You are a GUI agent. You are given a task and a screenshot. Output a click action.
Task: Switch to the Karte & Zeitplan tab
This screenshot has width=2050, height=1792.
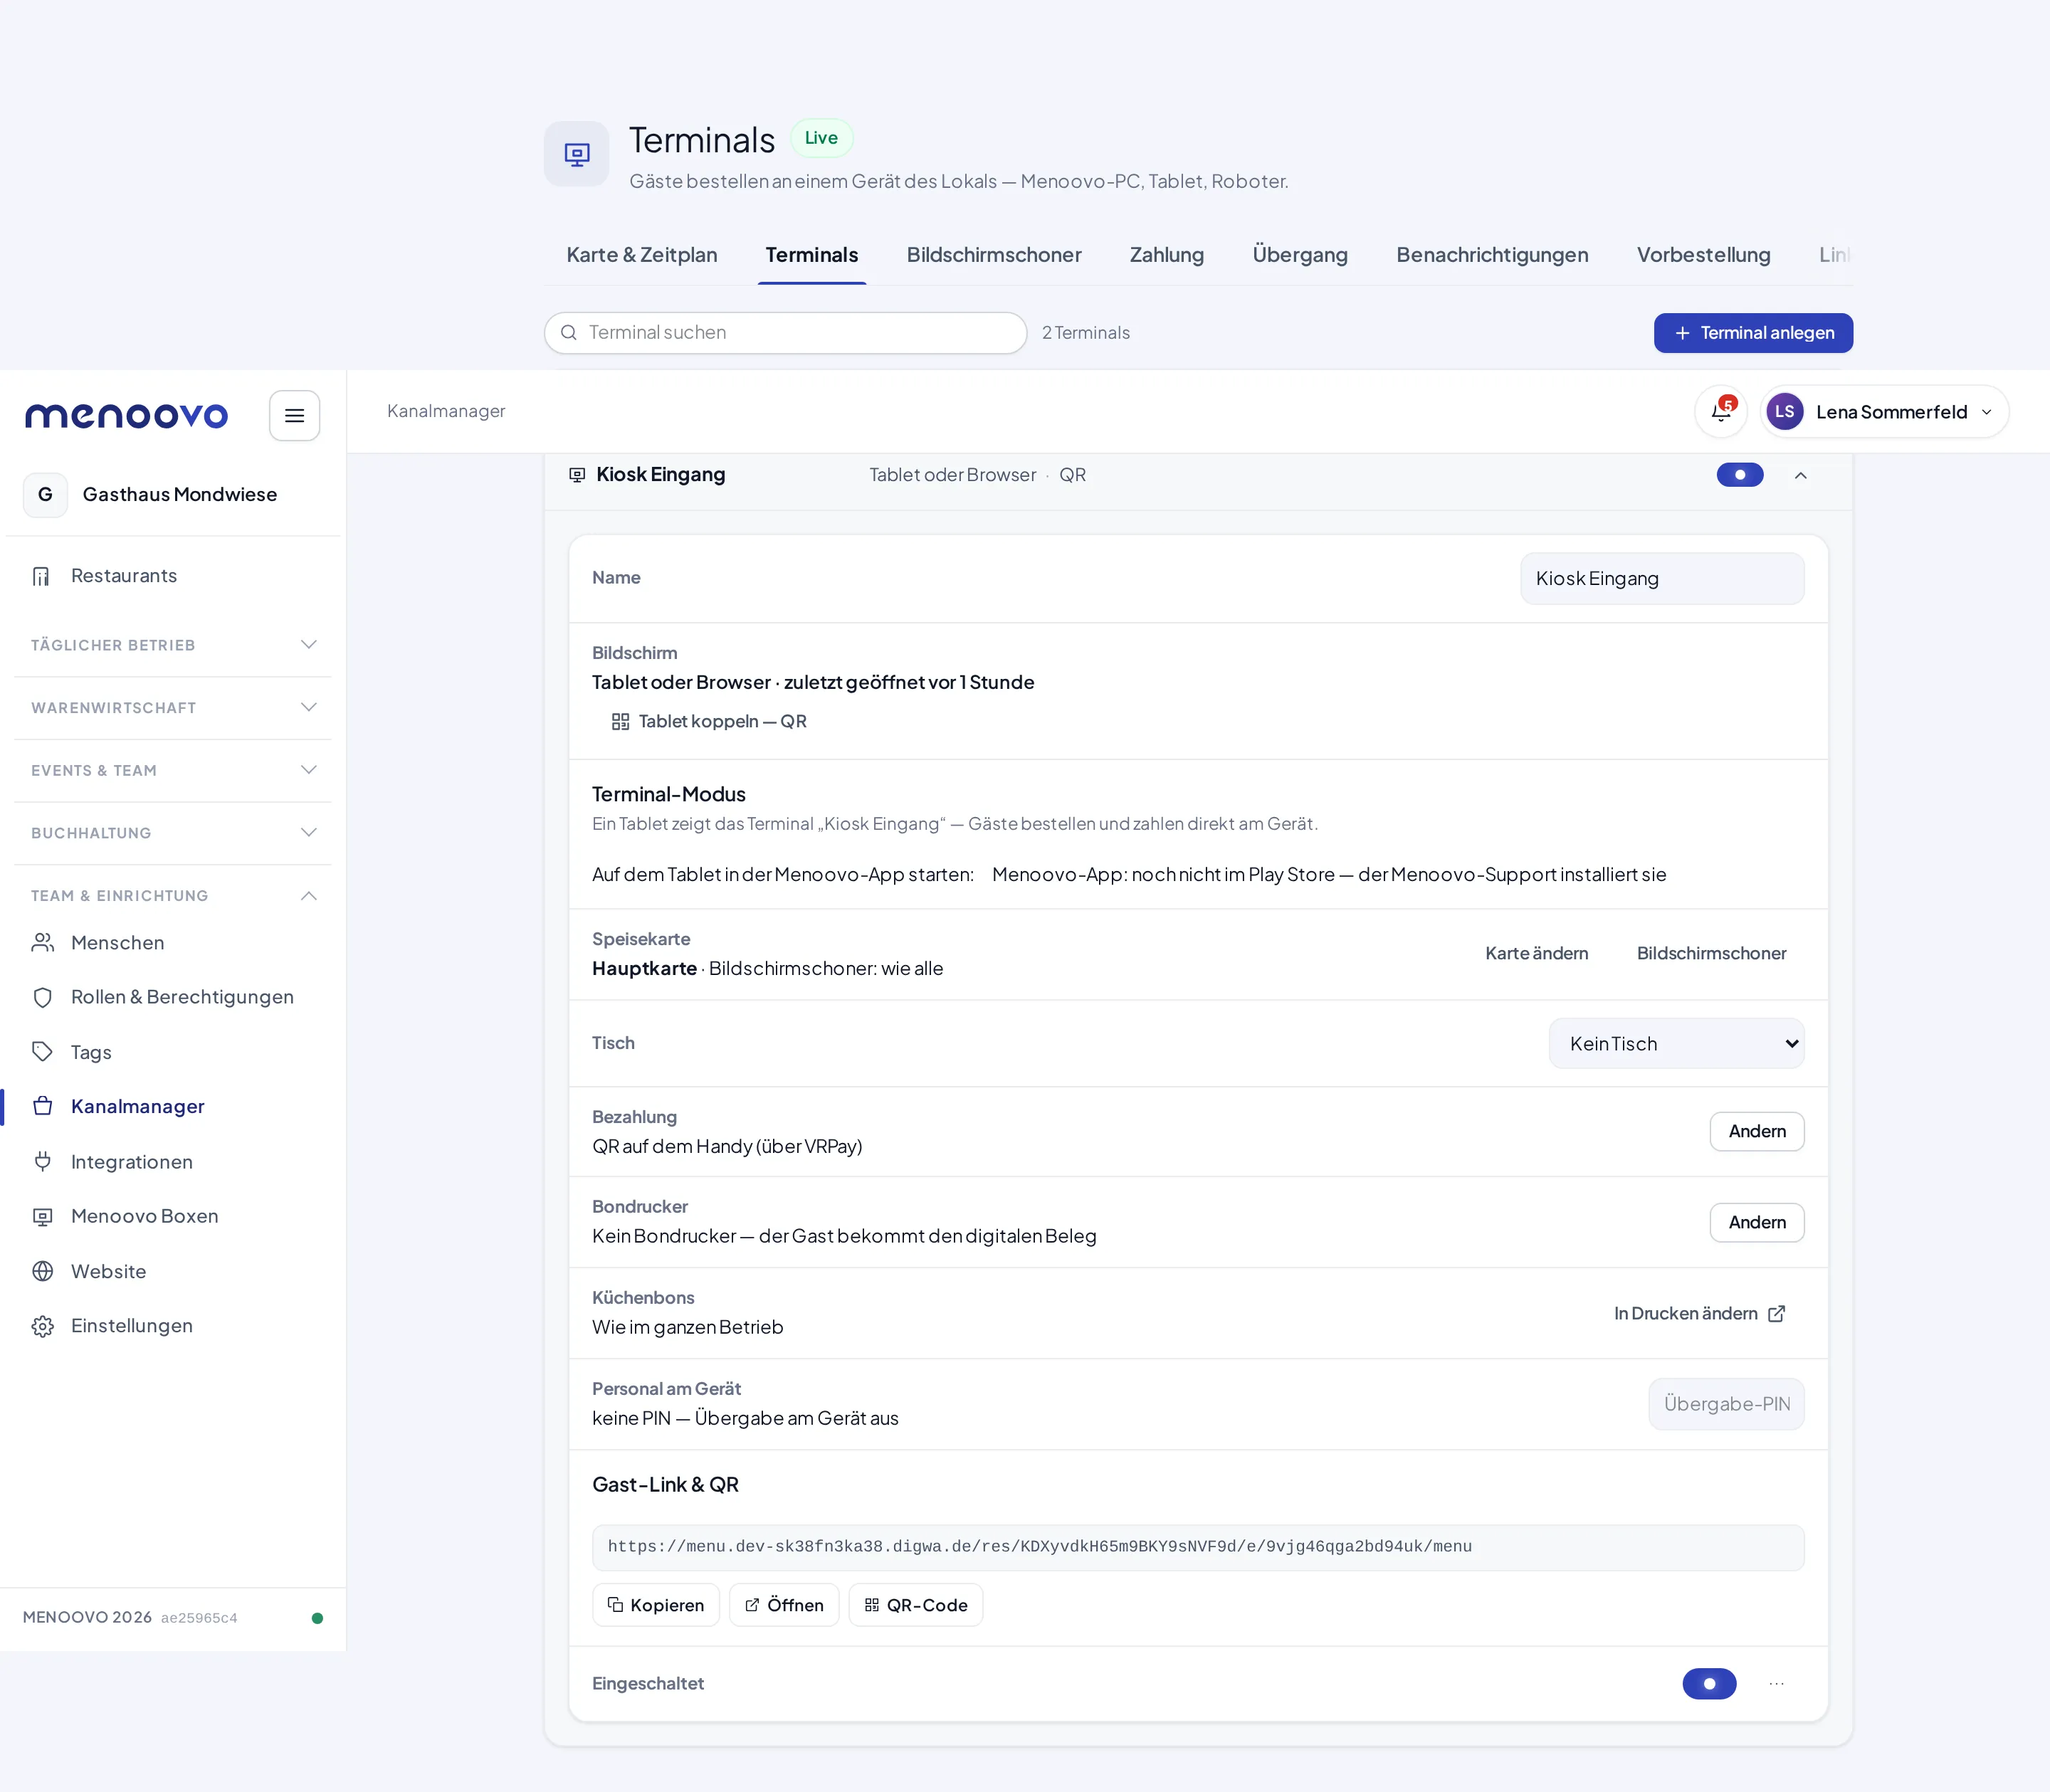click(642, 255)
